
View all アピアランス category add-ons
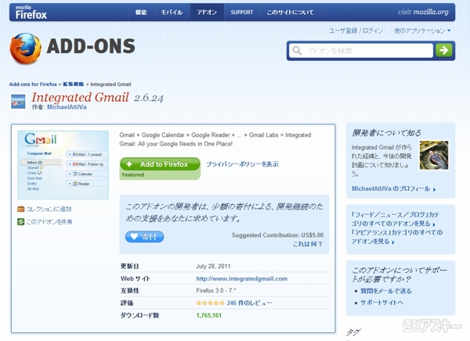pyautogui.click(x=397, y=237)
